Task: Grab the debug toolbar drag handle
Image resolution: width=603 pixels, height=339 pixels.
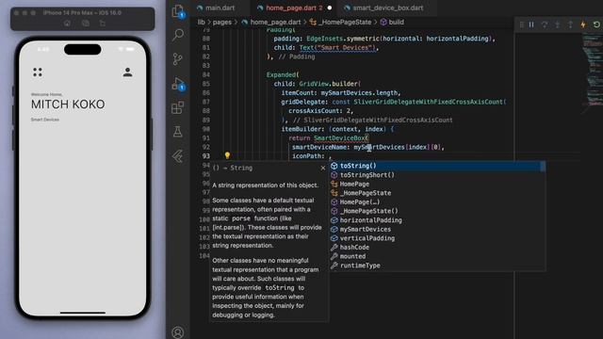Action: (521, 24)
